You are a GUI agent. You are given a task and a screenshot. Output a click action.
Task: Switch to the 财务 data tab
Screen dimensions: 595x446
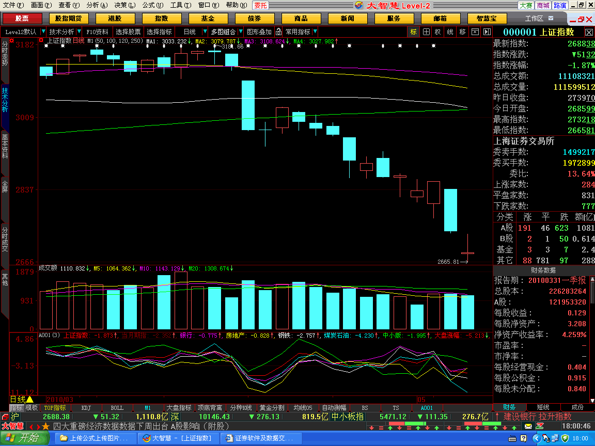509,407
